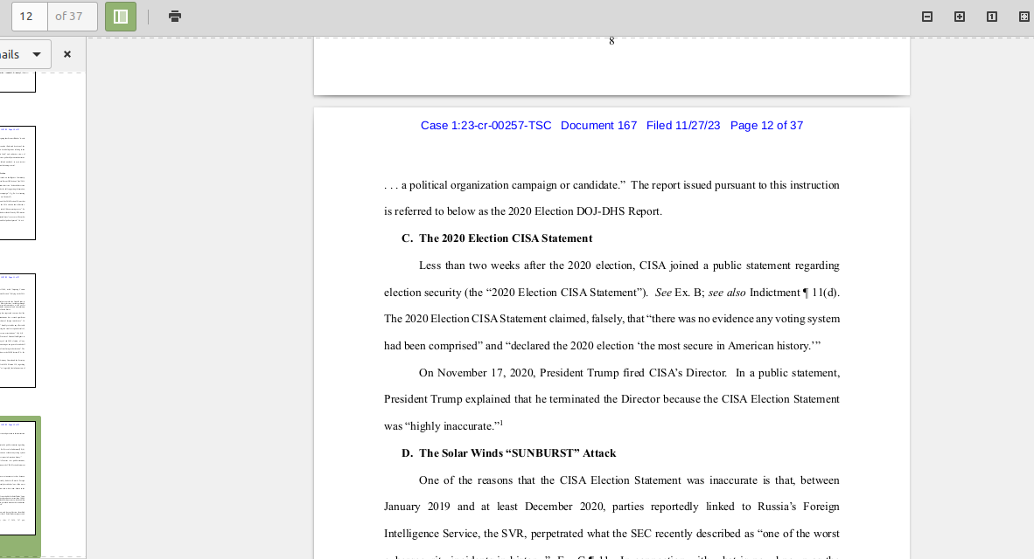Print the document with printer icon
Image resolution: width=1034 pixels, height=559 pixels.
point(175,17)
